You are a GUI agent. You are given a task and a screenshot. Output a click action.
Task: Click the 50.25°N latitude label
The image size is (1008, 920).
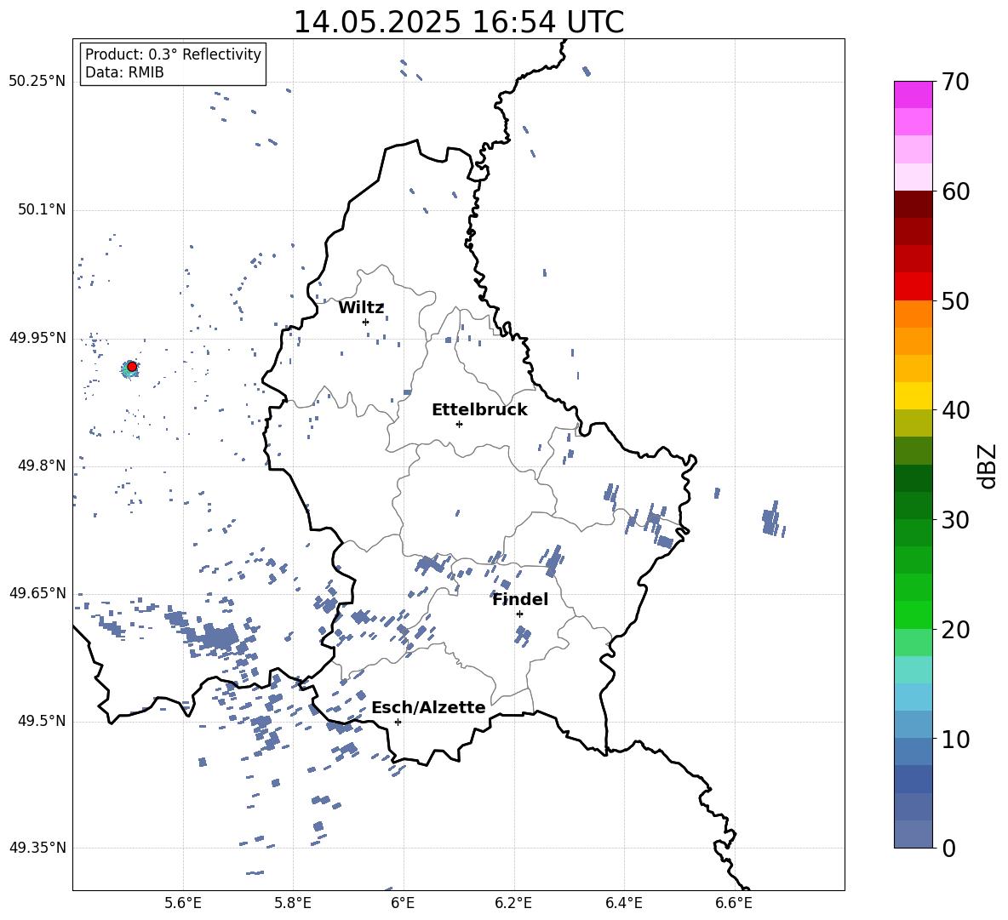click(x=37, y=82)
